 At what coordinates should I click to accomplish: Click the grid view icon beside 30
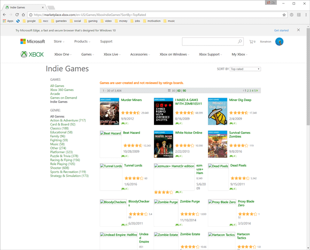pyautogui.click(x=169, y=90)
